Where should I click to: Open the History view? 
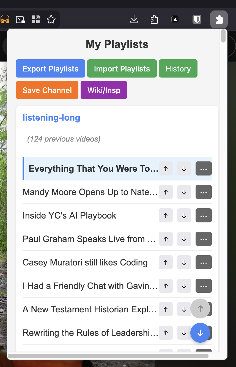click(178, 68)
